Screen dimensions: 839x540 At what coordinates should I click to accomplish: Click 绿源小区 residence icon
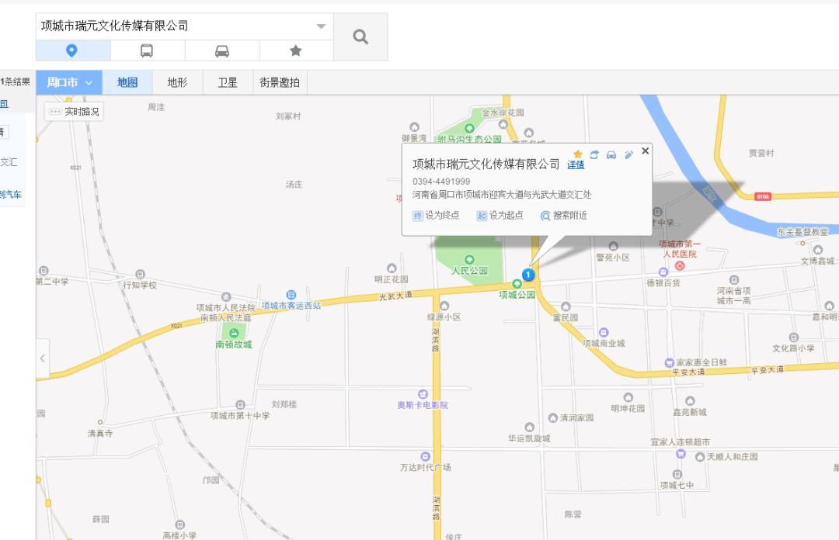(444, 306)
